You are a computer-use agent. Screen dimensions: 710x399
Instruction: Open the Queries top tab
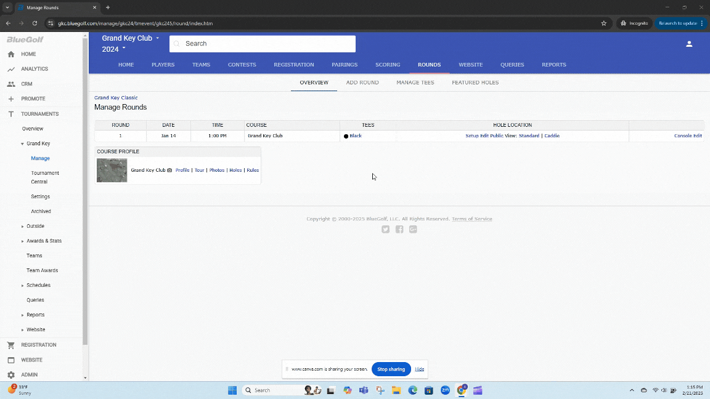click(512, 65)
